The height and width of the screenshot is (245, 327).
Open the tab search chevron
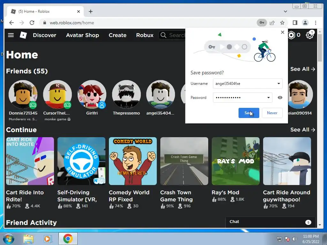[x=285, y=11]
